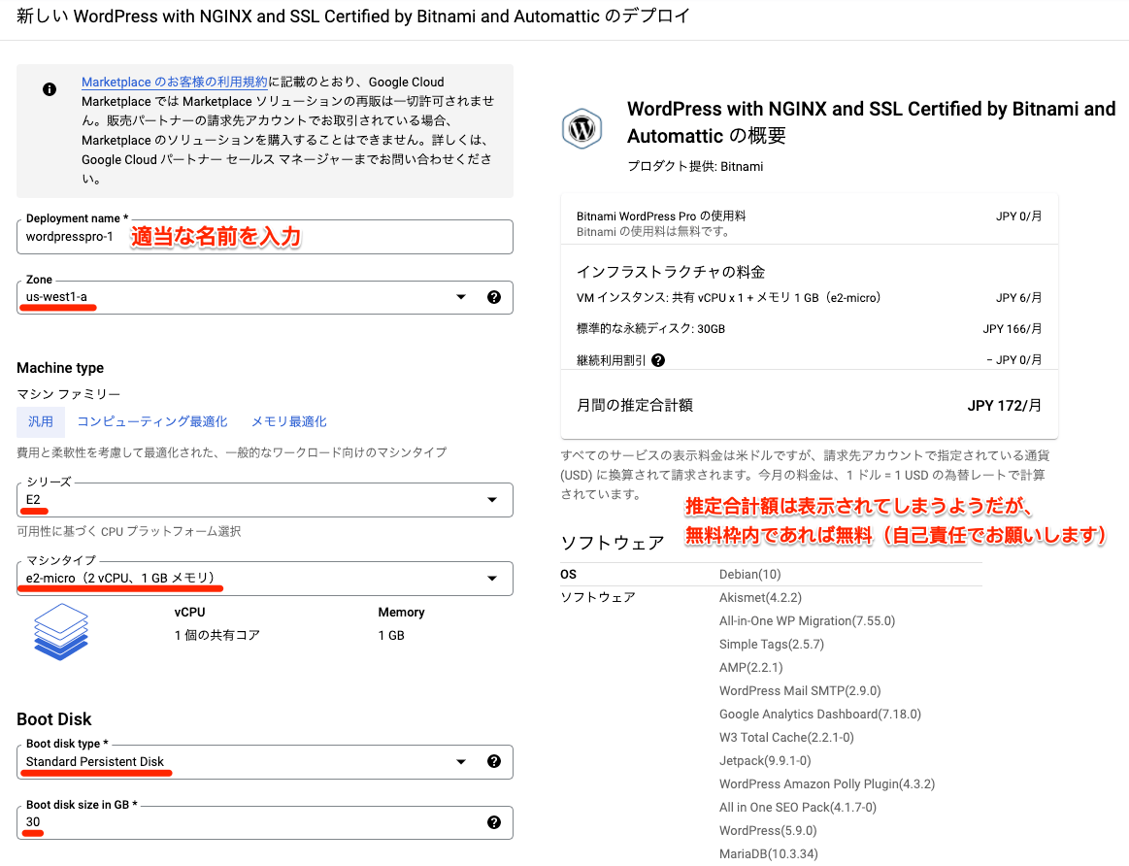1129x866 pixels.
Task: Click the Akismet(4.2.2) software entry
Action: pos(760,597)
